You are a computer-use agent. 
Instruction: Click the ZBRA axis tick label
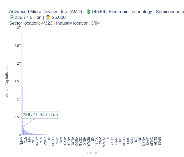(x=45, y=141)
